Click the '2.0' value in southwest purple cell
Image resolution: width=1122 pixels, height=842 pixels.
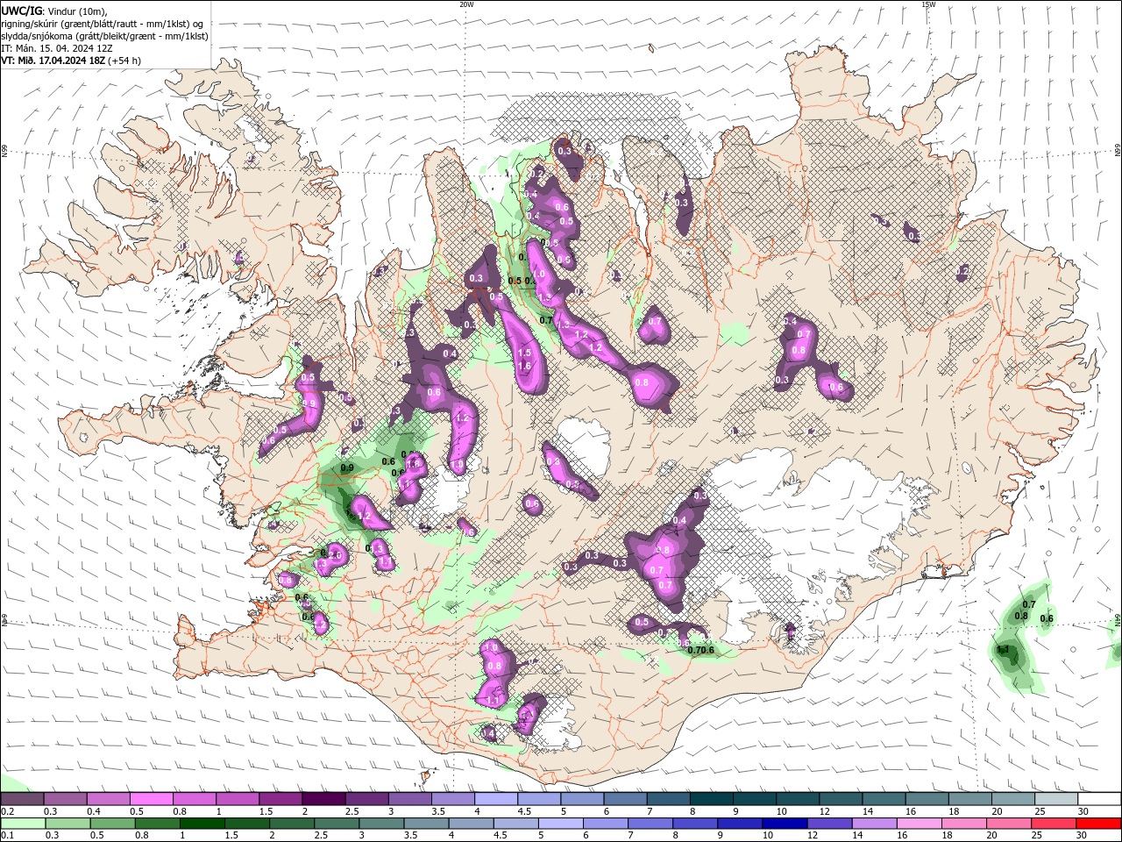pos(334,557)
